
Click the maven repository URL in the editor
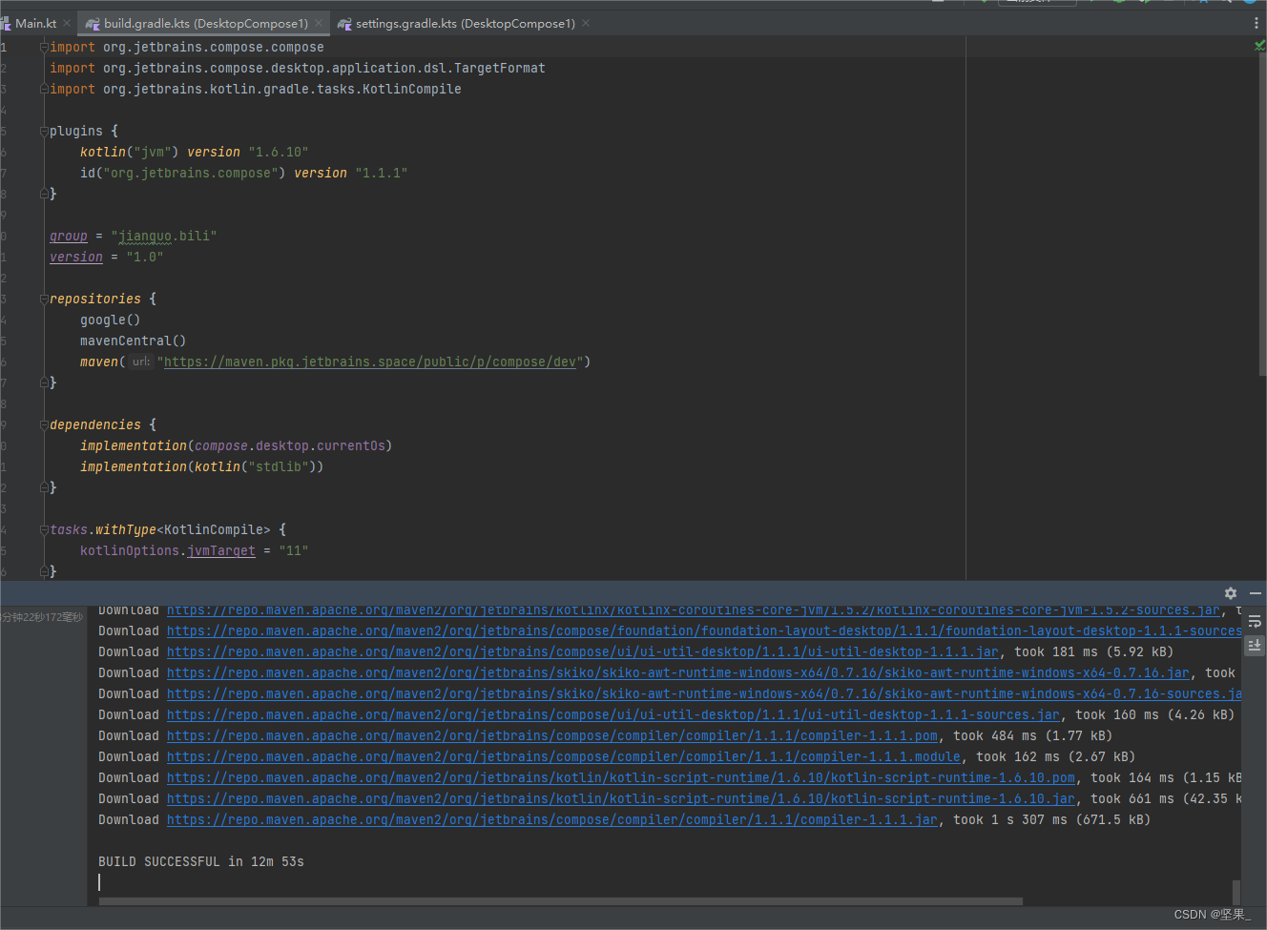coord(372,362)
